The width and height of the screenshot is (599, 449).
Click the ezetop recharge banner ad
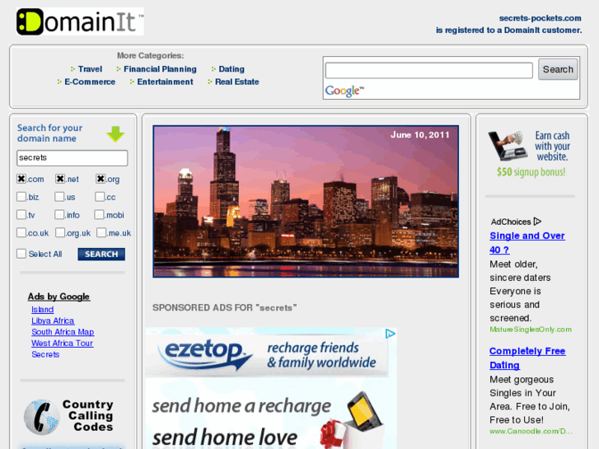[x=271, y=388]
